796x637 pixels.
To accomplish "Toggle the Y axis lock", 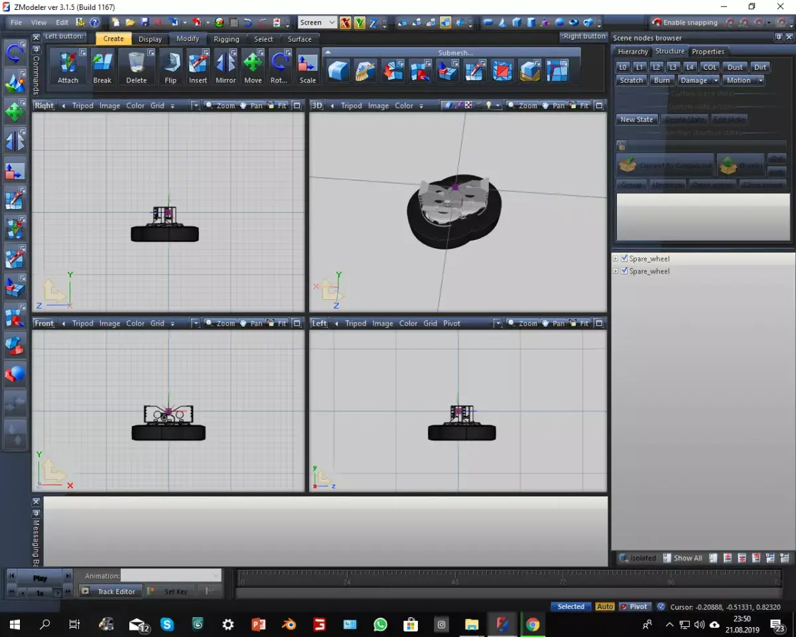I will click(x=359, y=22).
